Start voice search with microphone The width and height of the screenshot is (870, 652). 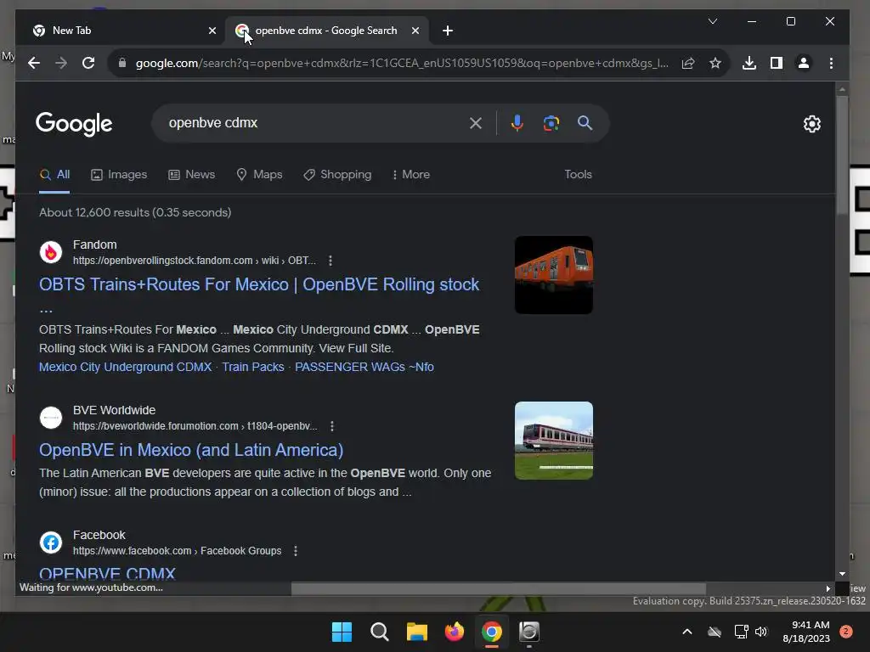(517, 123)
